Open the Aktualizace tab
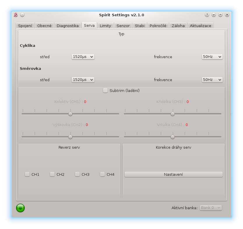The width and height of the screenshot is (243, 229). 200,26
